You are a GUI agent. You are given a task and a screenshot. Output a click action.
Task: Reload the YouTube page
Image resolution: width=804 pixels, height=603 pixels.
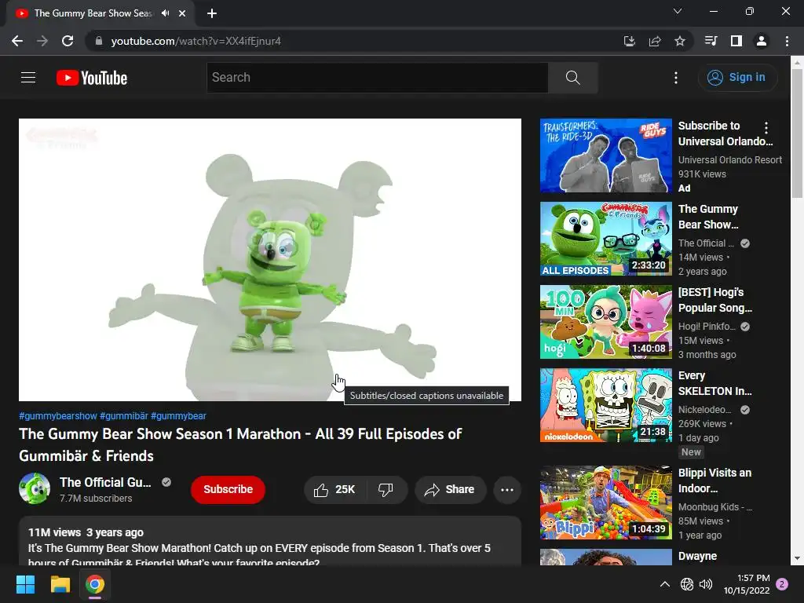68,41
